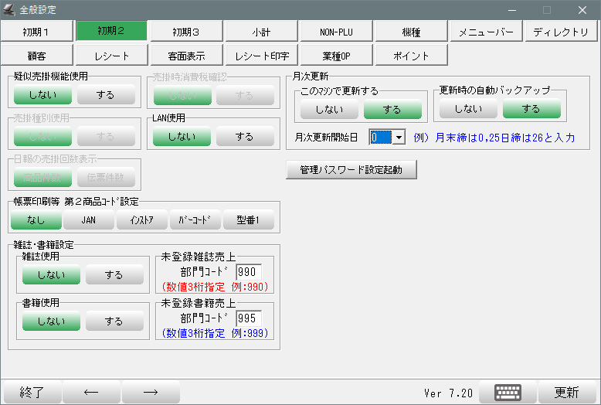Set 雑誌使用 to する
The image size is (601, 405).
[114, 275]
